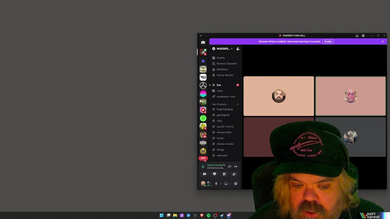Open the live channel
This screenshot has width=390, height=219.
coord(225,85)
